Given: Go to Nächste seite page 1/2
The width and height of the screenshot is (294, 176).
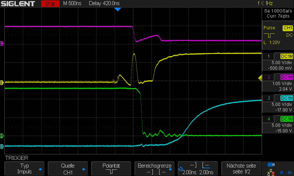Looking at the screenshot, I should [x=241, y=169].
